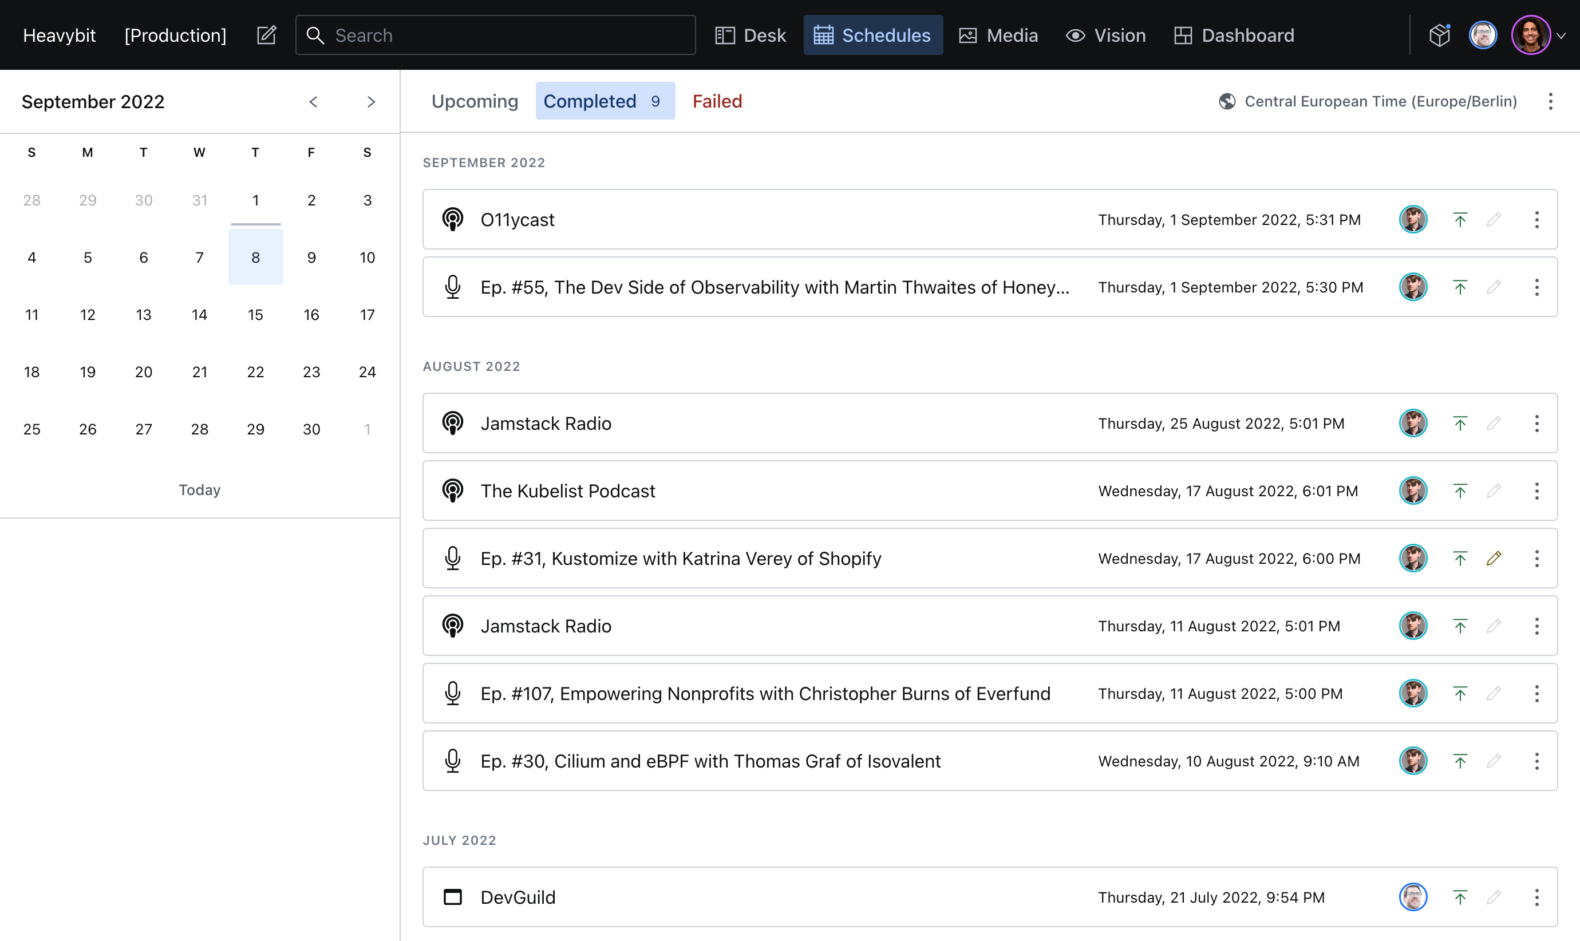Click the globe timezone icon

[1227, 101]
